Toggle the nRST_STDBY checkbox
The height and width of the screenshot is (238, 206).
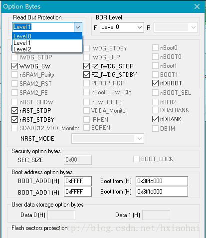14,120
